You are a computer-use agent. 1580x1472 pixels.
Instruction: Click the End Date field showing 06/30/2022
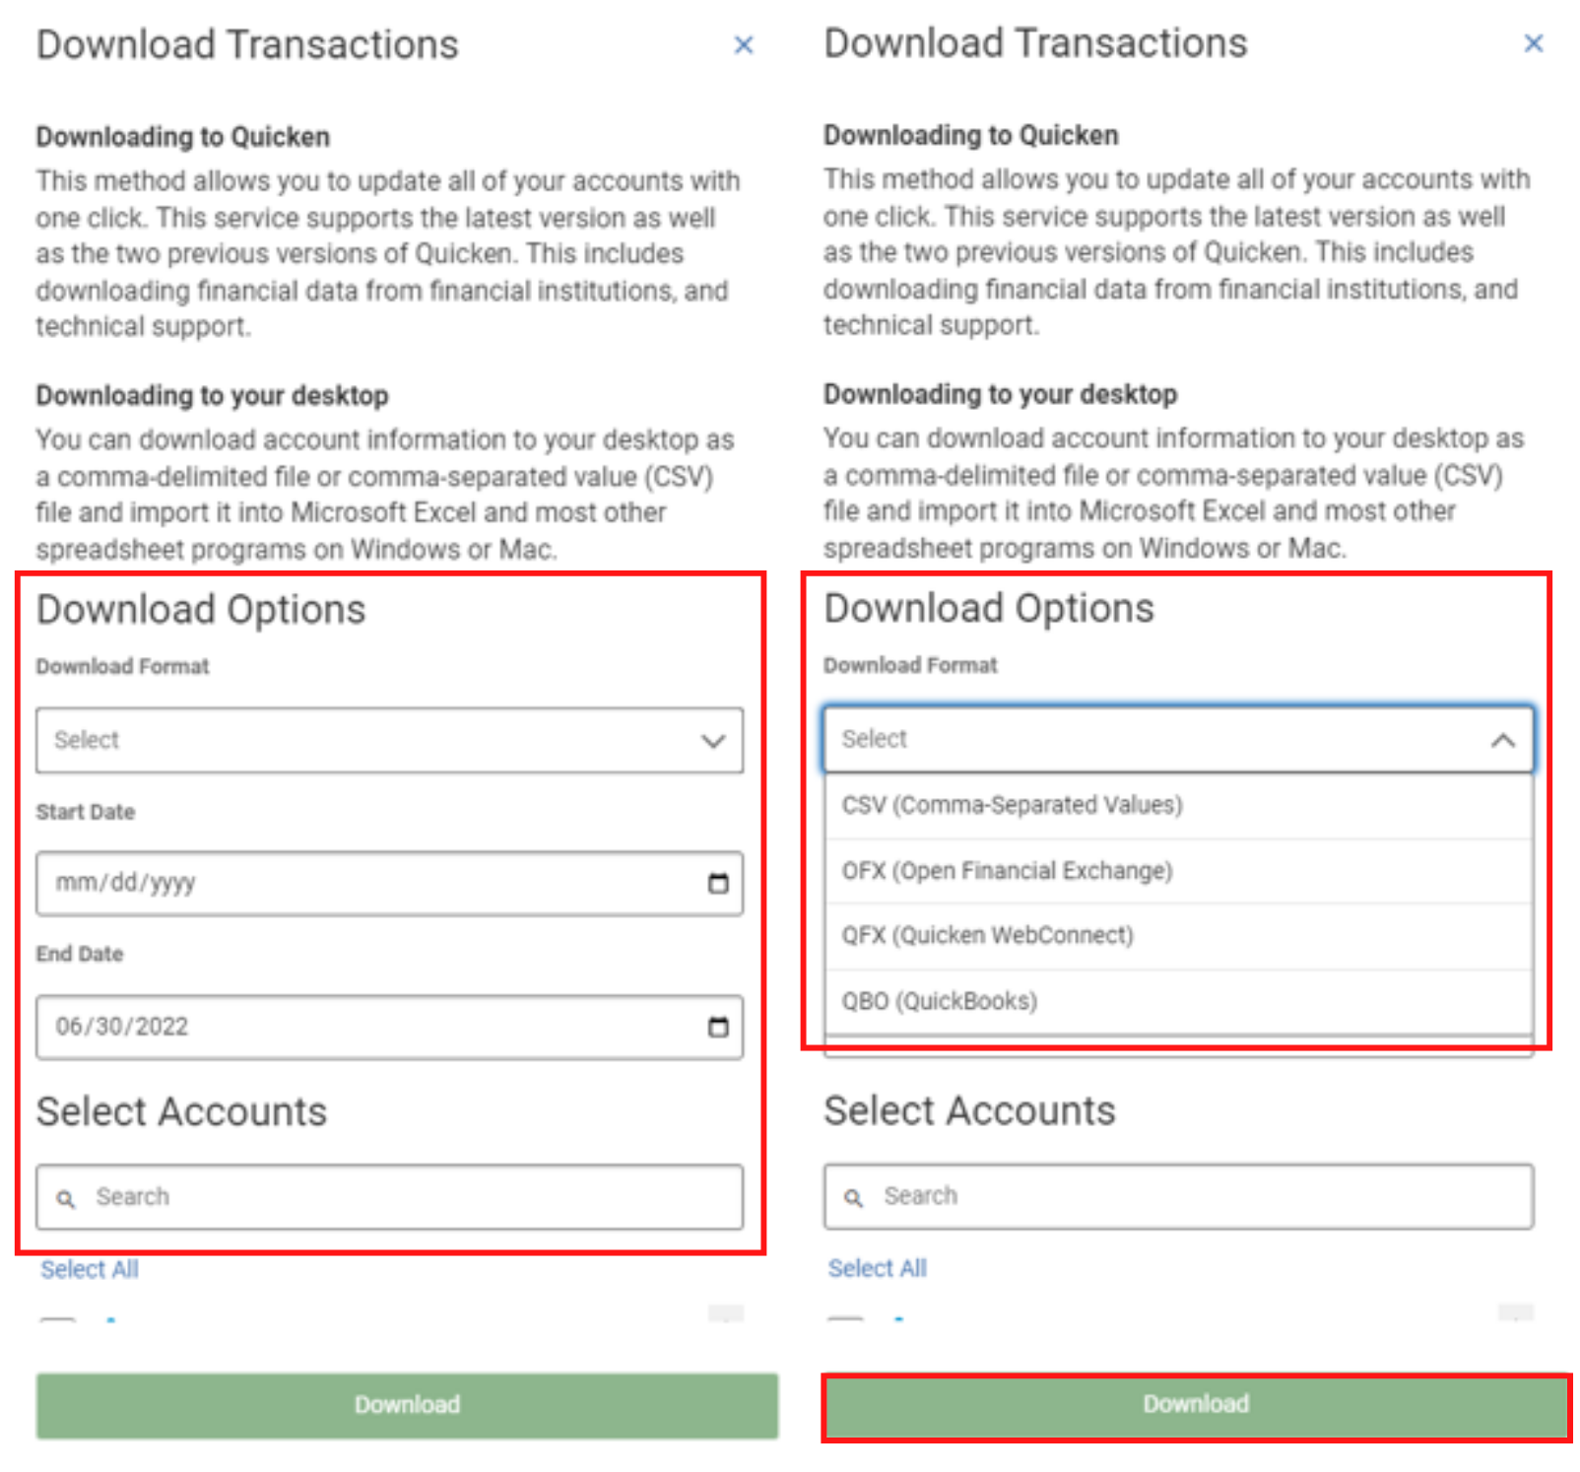coord(364,1027)
